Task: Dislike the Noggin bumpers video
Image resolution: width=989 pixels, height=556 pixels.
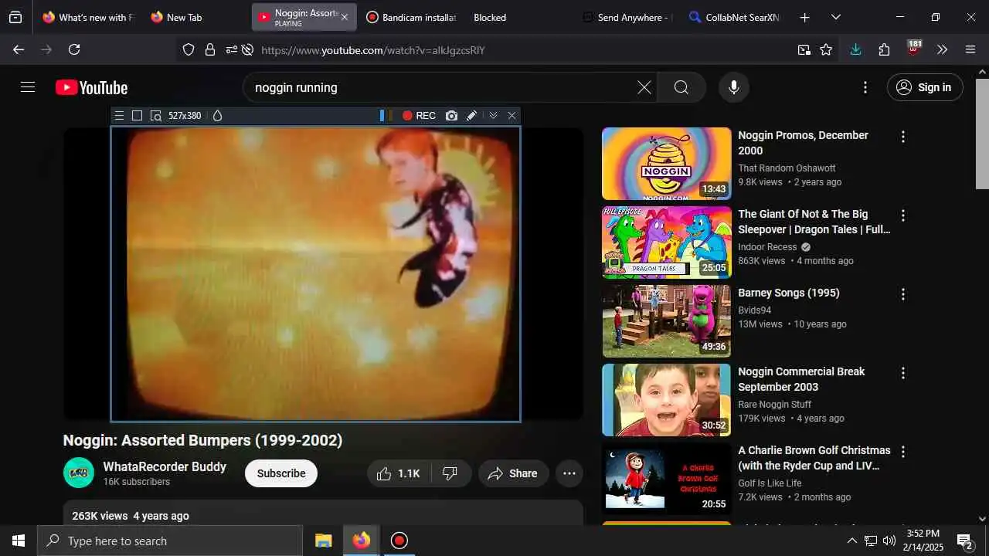Action: (x=450, y=473)
